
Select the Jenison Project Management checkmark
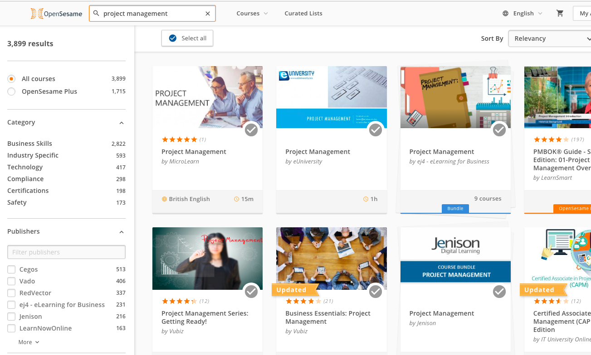499,292
